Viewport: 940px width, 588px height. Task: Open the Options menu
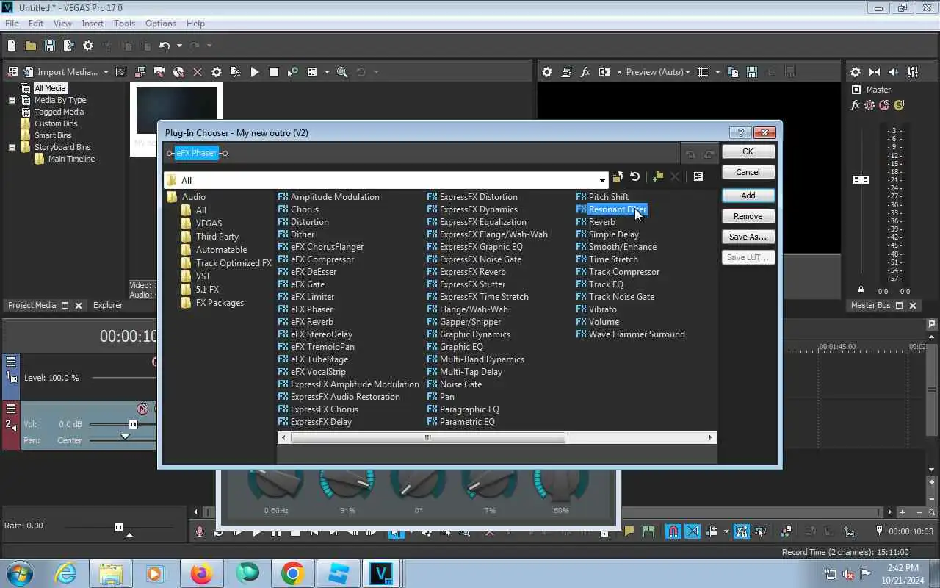(x=160, y=24)
